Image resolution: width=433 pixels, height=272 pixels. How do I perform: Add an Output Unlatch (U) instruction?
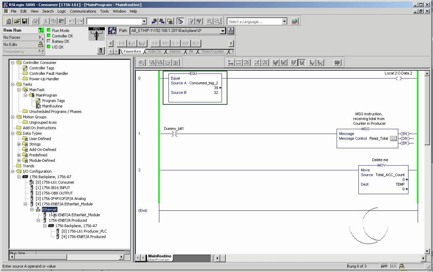pos(186,43)
